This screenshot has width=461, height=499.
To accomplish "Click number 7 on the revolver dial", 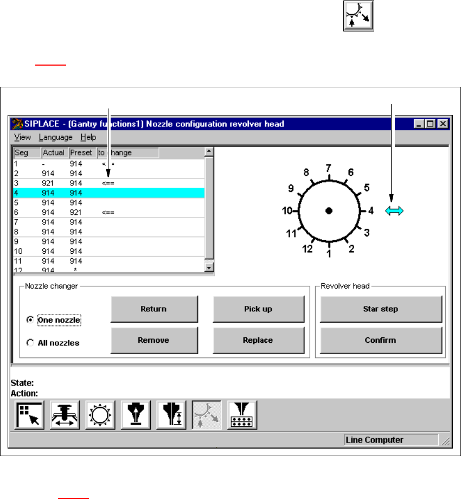I will click(328, 168).
